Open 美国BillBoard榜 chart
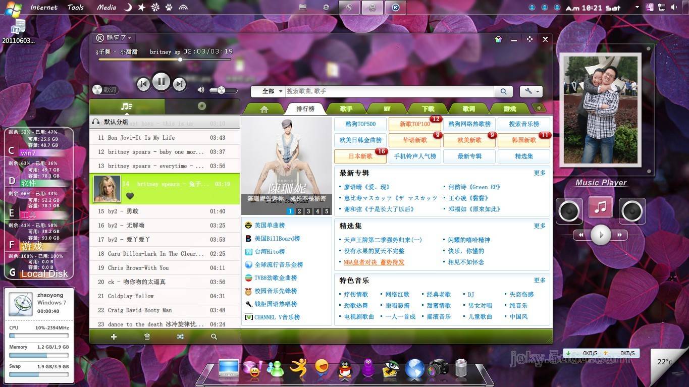689x387 pixels. click(277, 239)
